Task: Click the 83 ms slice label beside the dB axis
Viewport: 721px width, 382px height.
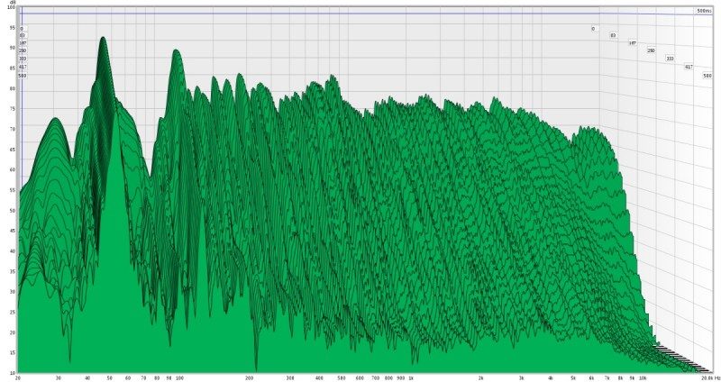Action: 22,35
